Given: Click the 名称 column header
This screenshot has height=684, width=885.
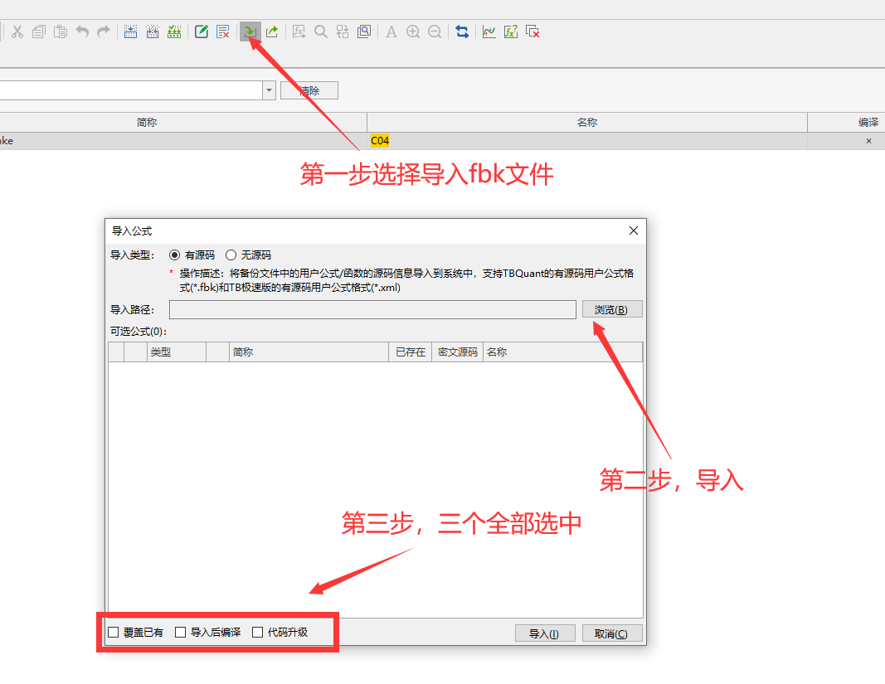Looking at the screenshot, I should [588, 122].
